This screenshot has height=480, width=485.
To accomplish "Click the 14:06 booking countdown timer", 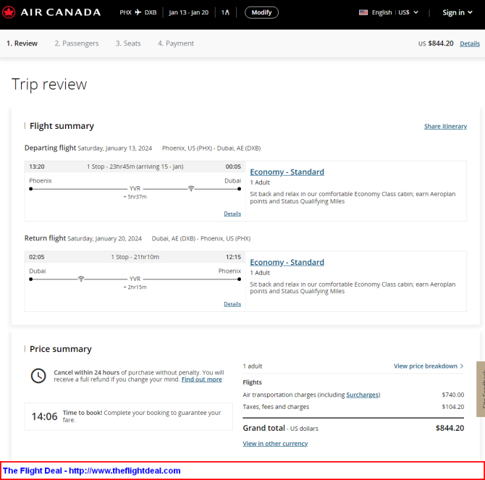I will coord(45,416).
